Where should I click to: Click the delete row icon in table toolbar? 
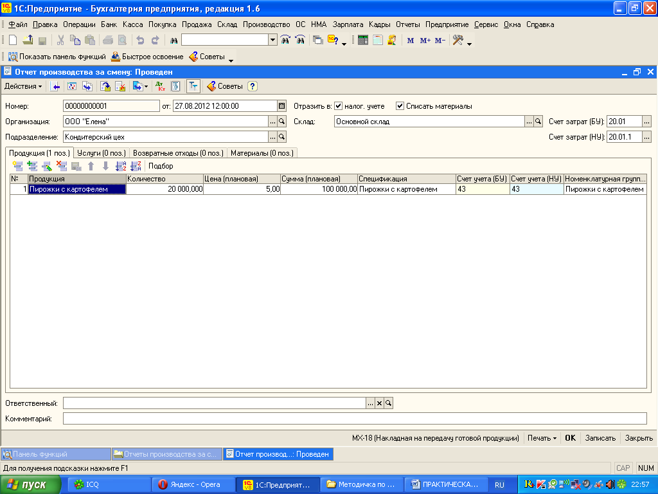(62, 166)
